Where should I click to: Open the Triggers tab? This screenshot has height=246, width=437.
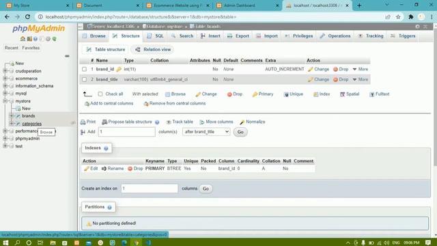tap(403, 36)
